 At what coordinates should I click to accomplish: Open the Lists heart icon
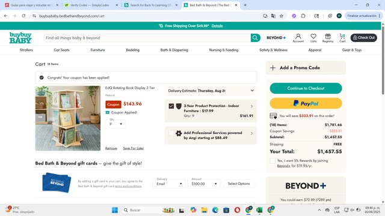coord(313,38)
